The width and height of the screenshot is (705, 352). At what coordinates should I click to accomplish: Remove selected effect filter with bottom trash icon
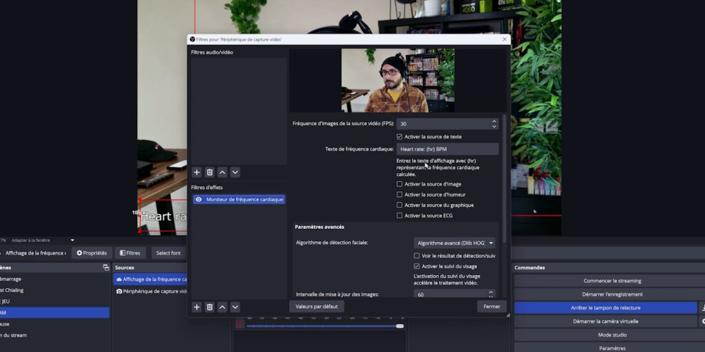209,307
